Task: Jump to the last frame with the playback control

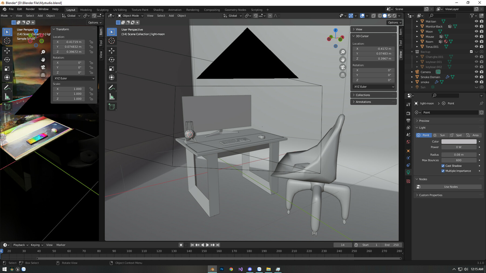Action: (x=217, y=245)
